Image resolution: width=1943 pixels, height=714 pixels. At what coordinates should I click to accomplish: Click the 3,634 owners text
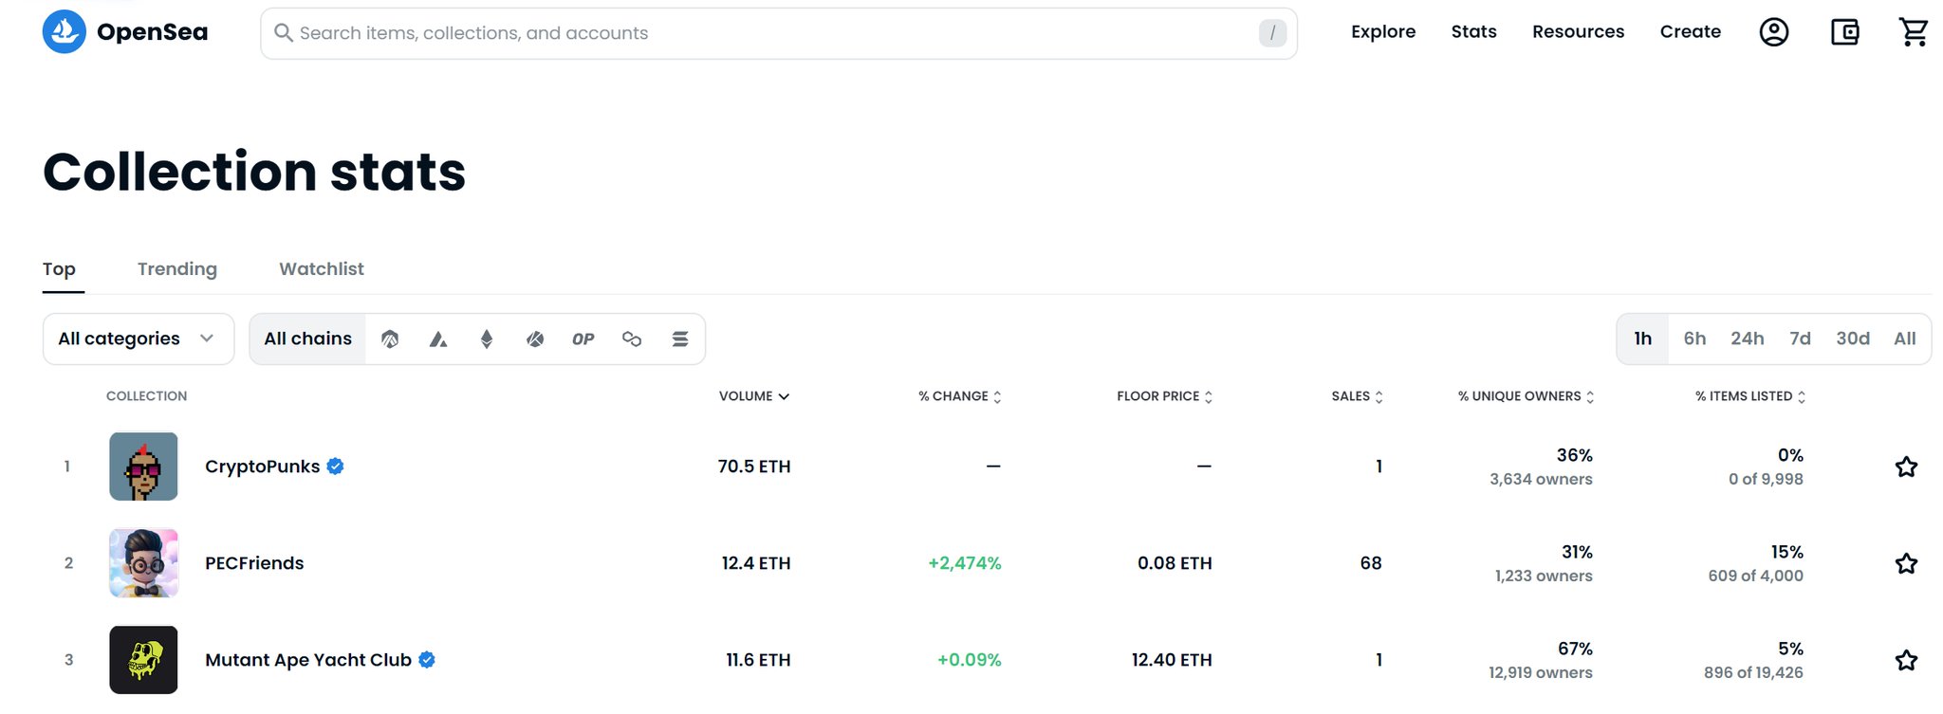1541,480
